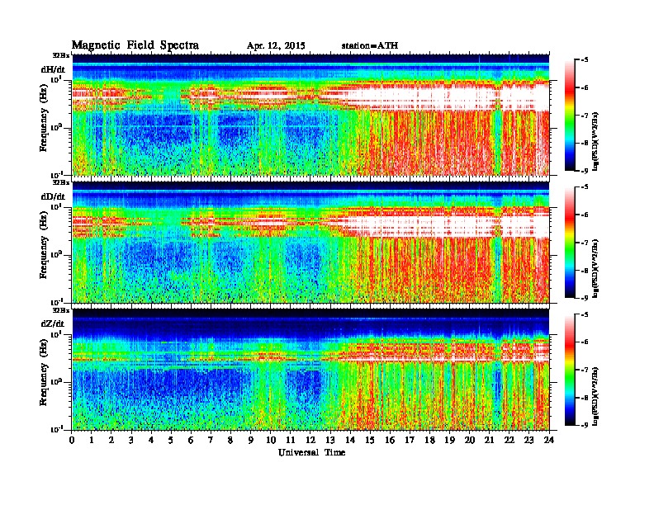Click the hour tick label "6" on time axis
The width and height of the screenshot is (654, 505).
[191, 440]
